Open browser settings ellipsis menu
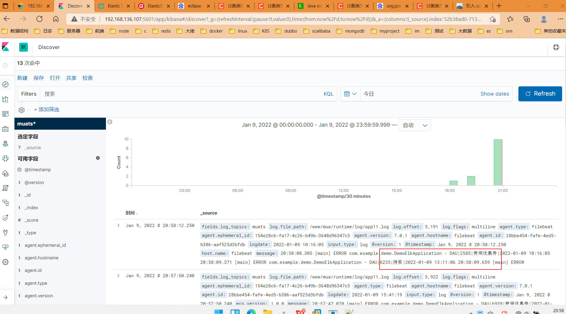 click(x=561, y=19)
